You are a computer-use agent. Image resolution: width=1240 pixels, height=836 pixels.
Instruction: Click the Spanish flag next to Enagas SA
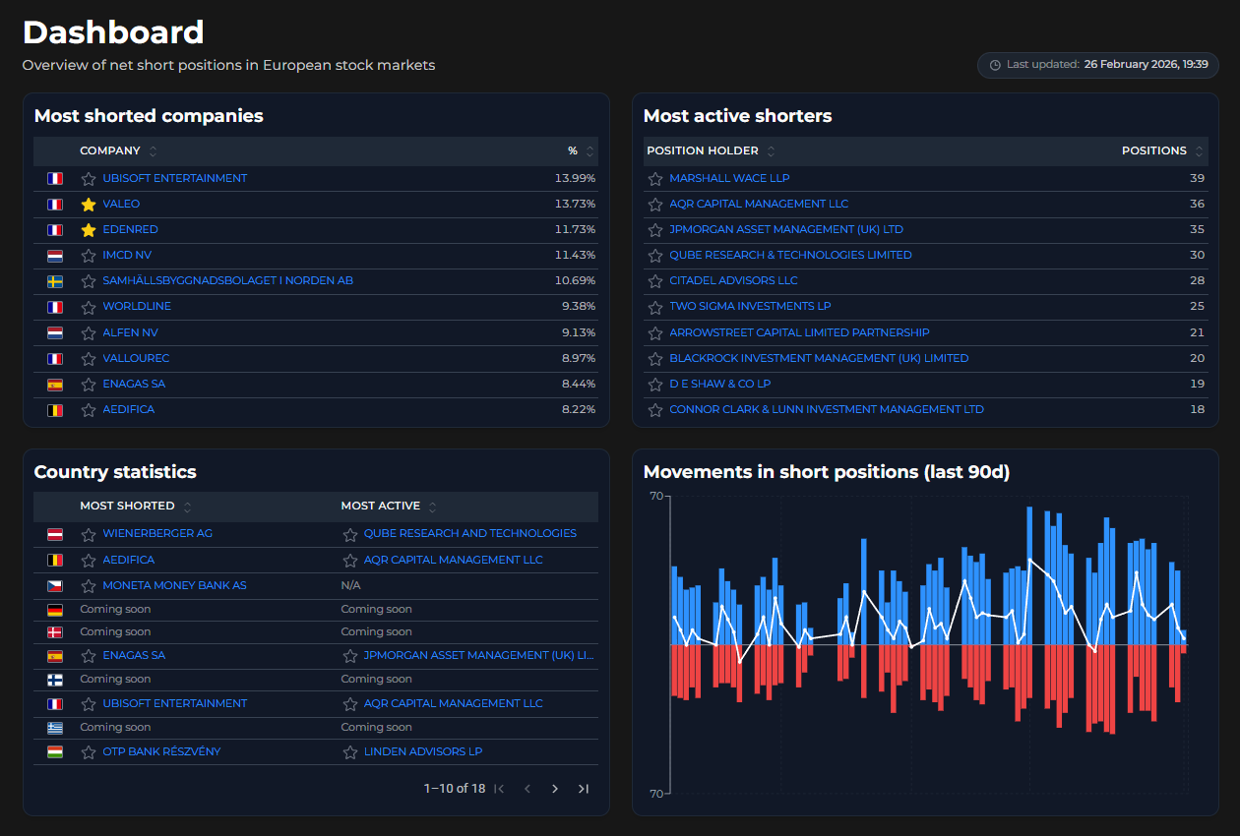(55, 384)
